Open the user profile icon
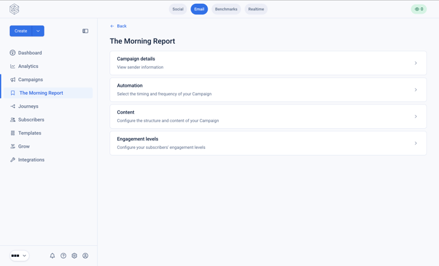Viewport: 439px width, 266px height. [85, 256]
